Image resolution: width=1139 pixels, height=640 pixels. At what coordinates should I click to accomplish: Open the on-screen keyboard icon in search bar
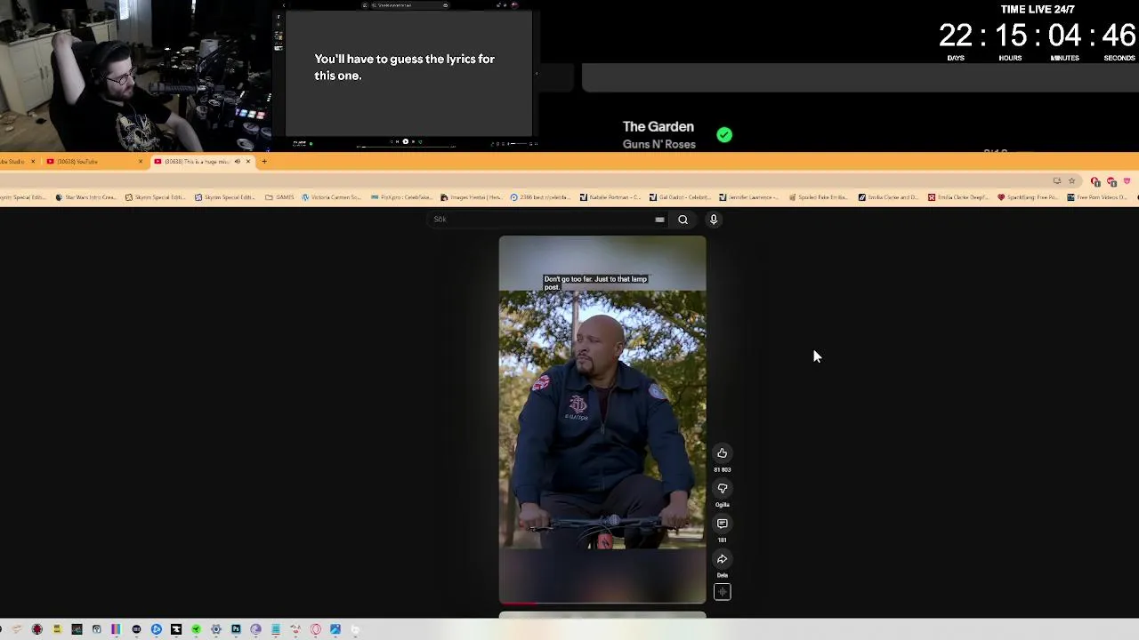click(x=659, y=220)
